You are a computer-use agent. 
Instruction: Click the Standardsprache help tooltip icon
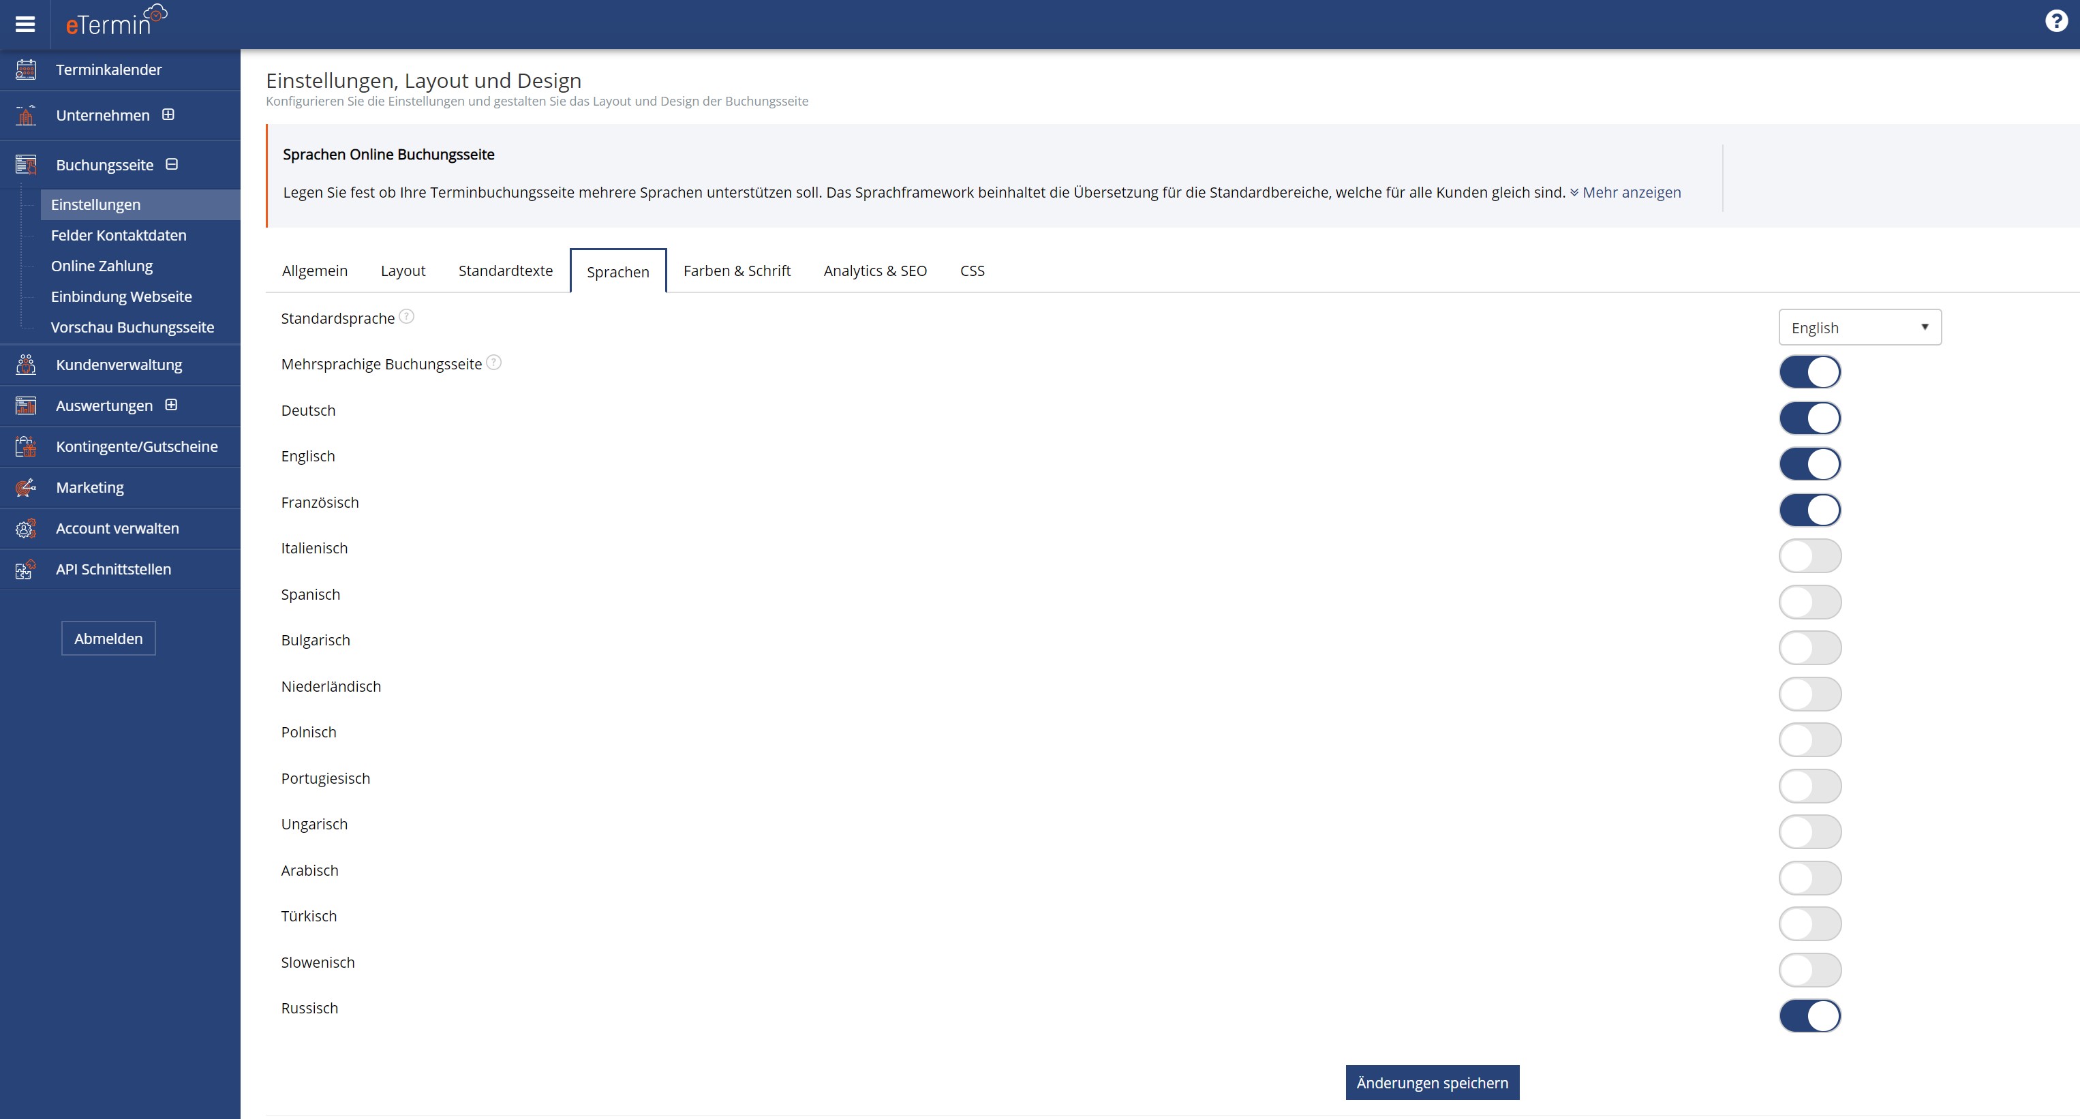[x=407, y=316]
